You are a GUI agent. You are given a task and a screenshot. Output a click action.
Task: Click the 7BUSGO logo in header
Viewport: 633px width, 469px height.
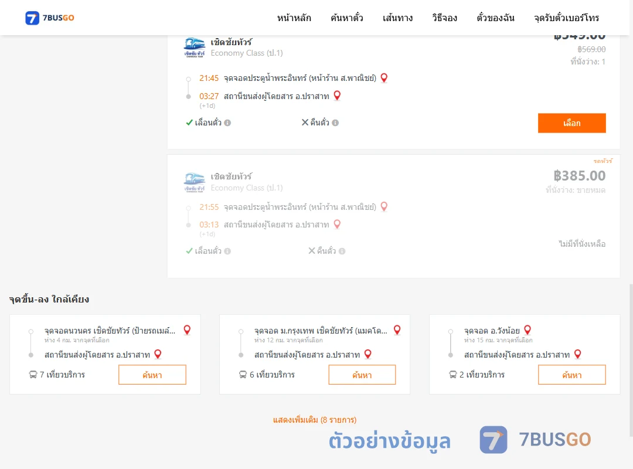50,18
